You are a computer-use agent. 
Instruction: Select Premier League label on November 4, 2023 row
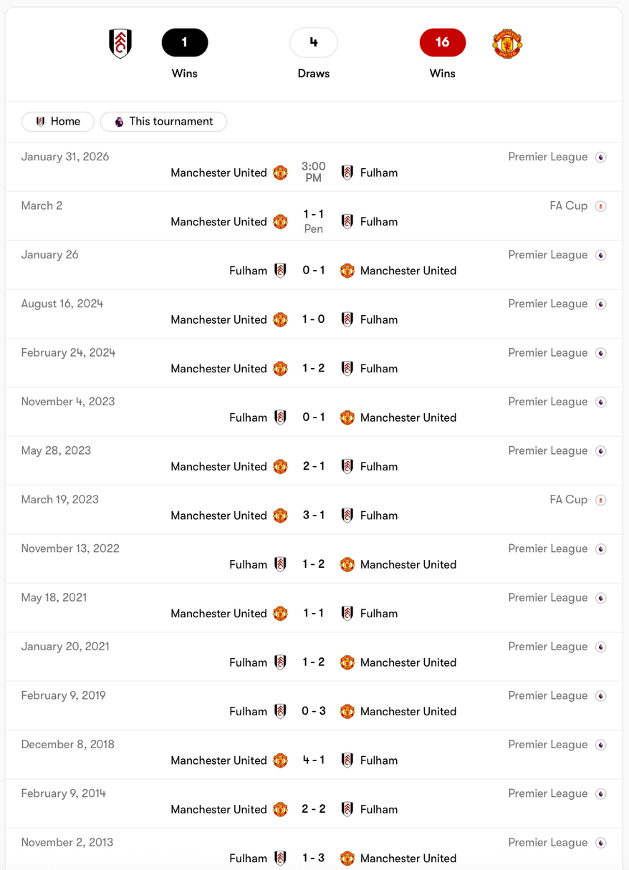tap(548, 402)
